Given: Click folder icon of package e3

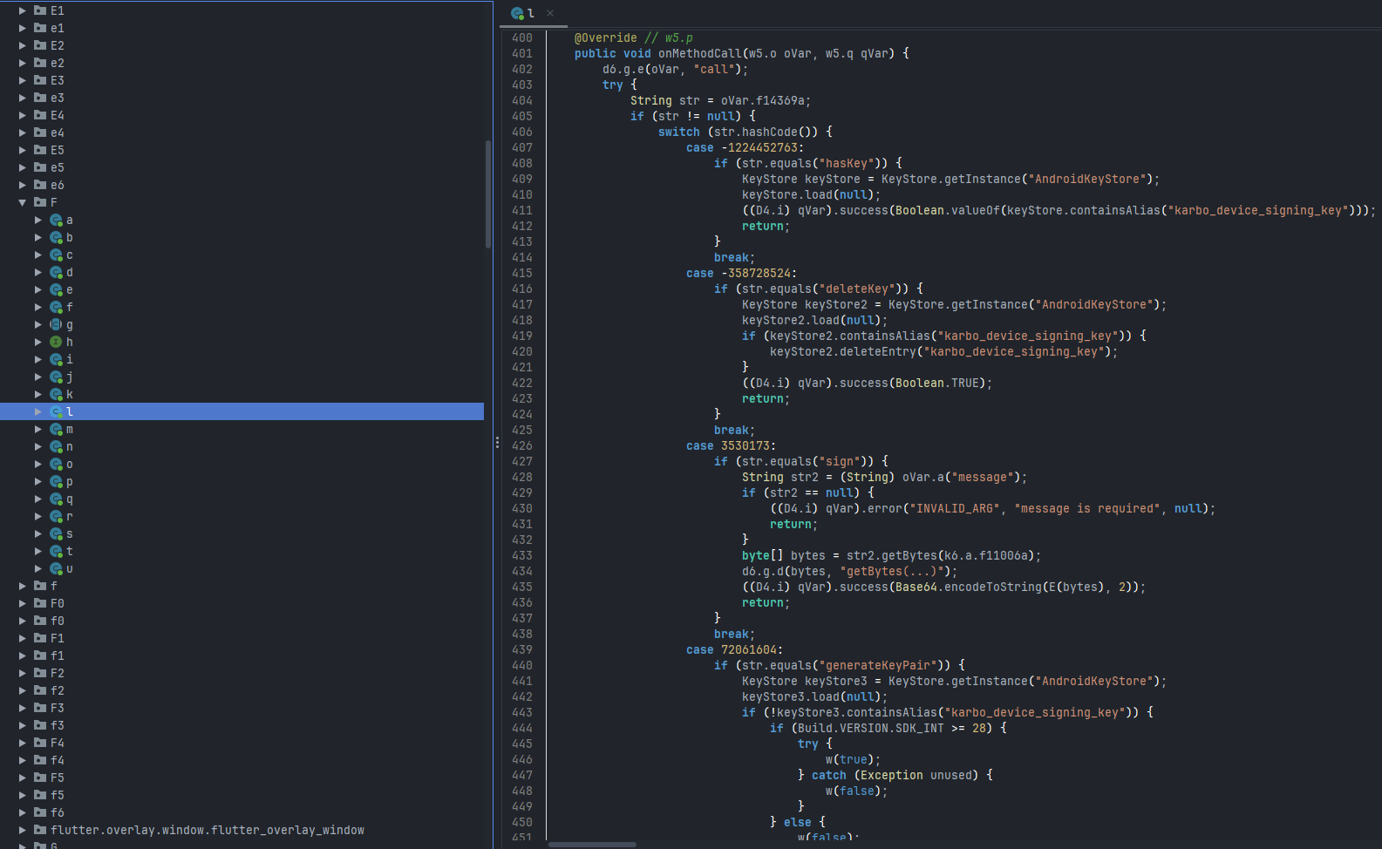Looking at the screenshot, I should pos(40,98).
